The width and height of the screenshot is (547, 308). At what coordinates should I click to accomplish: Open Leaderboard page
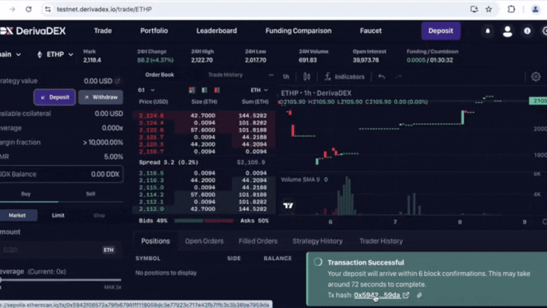tap(216, 31)
